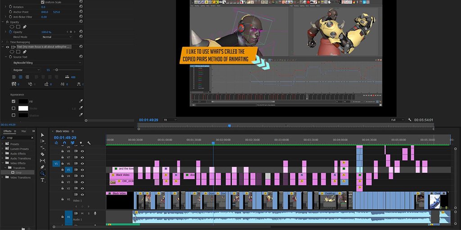Enable voice-over record on Audio 1
This screenshot has height=230, width=461.
coord(95,213)
